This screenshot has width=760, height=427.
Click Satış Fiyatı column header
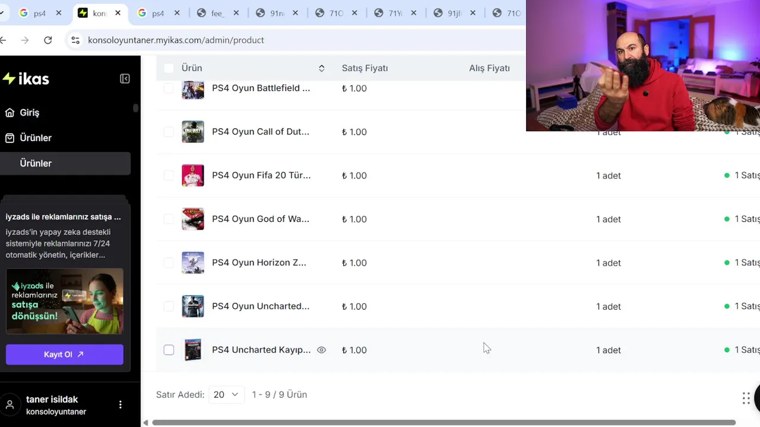(365, 68)
